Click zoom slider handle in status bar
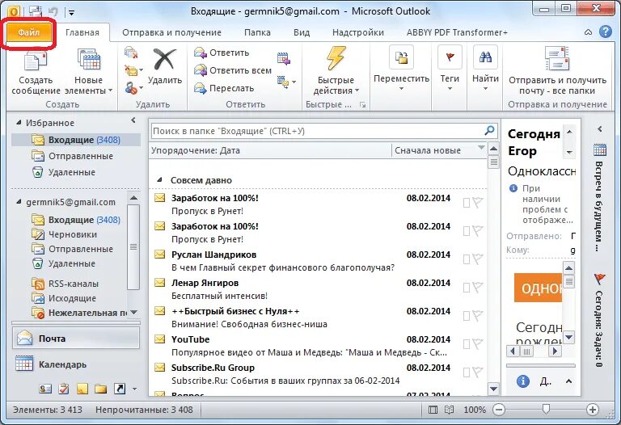The height and width of the screenshot is (425, 621). click(x=546, y=409)
